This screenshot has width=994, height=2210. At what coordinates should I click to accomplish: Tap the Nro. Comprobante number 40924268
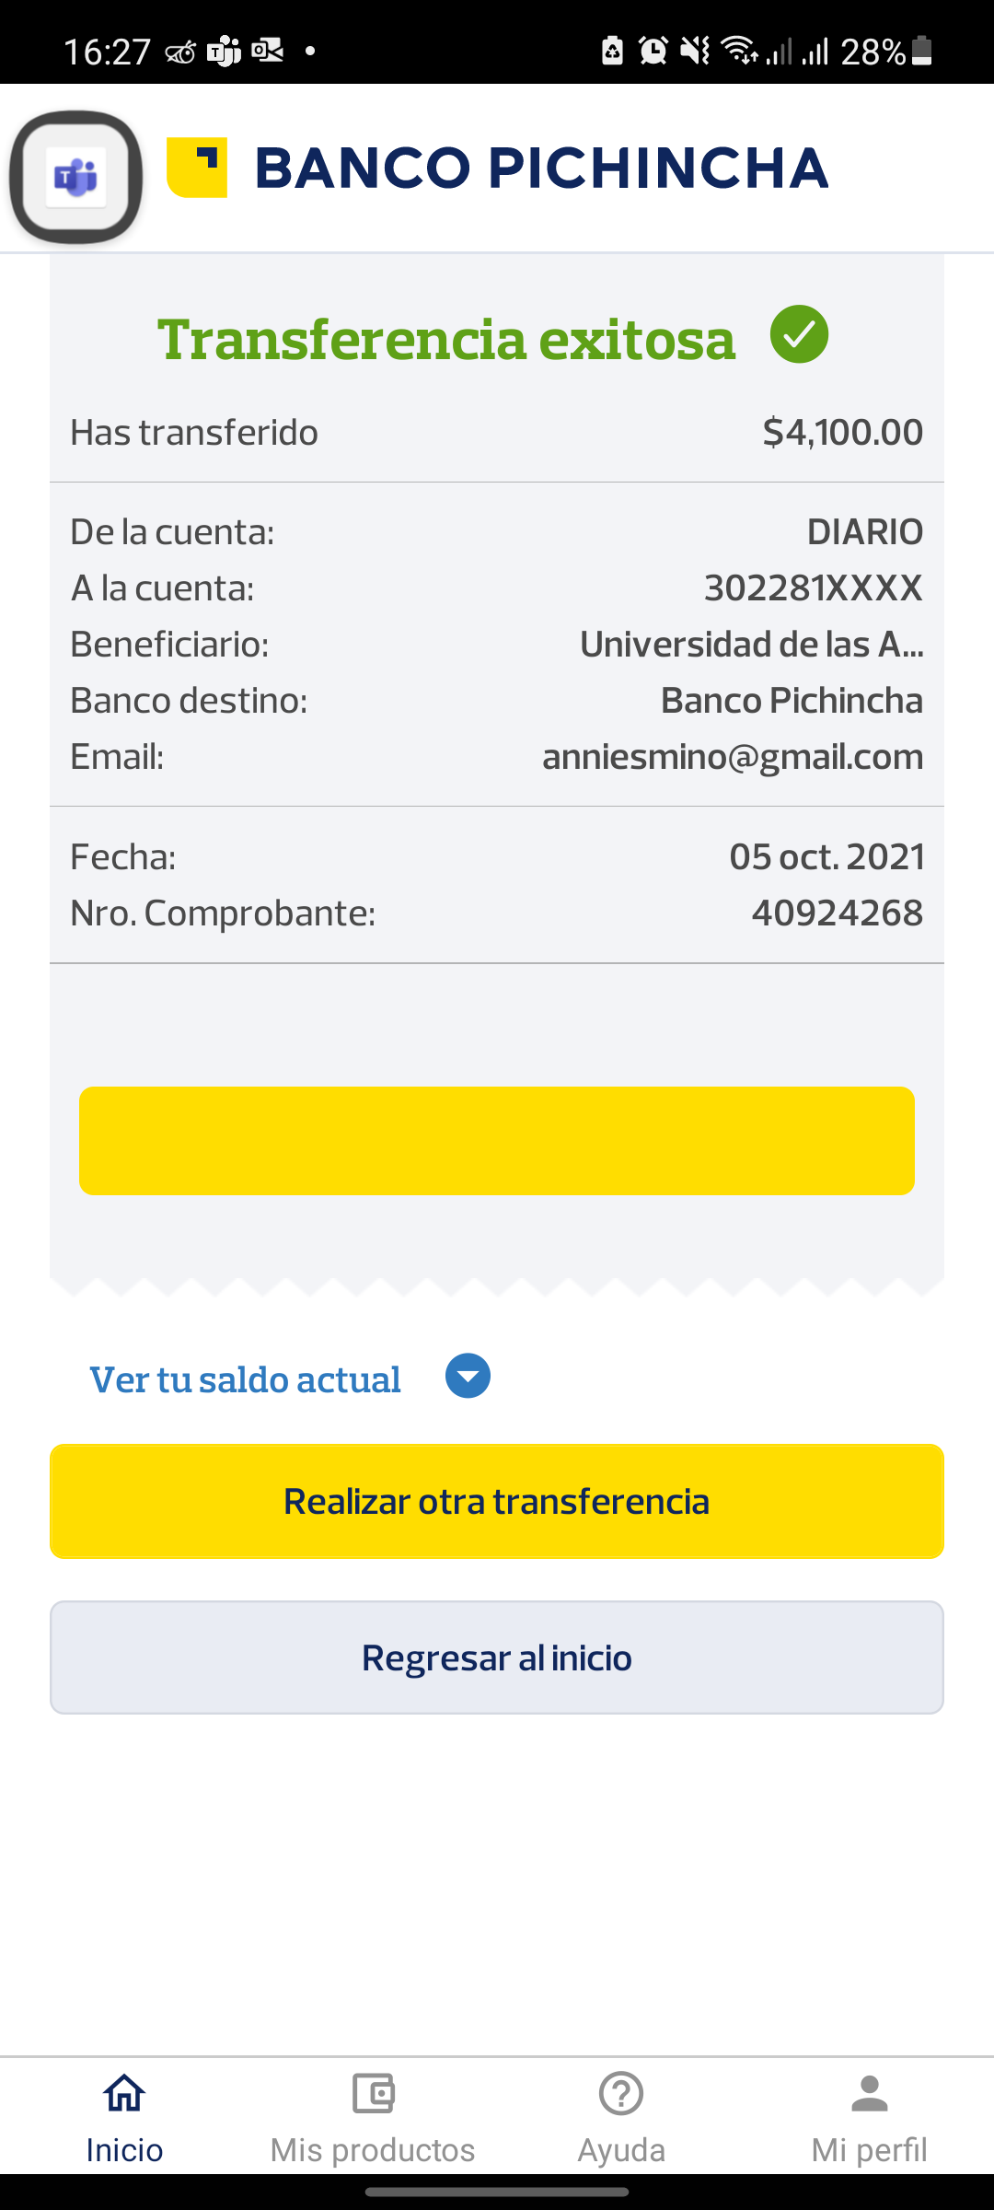(x=837, y=913)
